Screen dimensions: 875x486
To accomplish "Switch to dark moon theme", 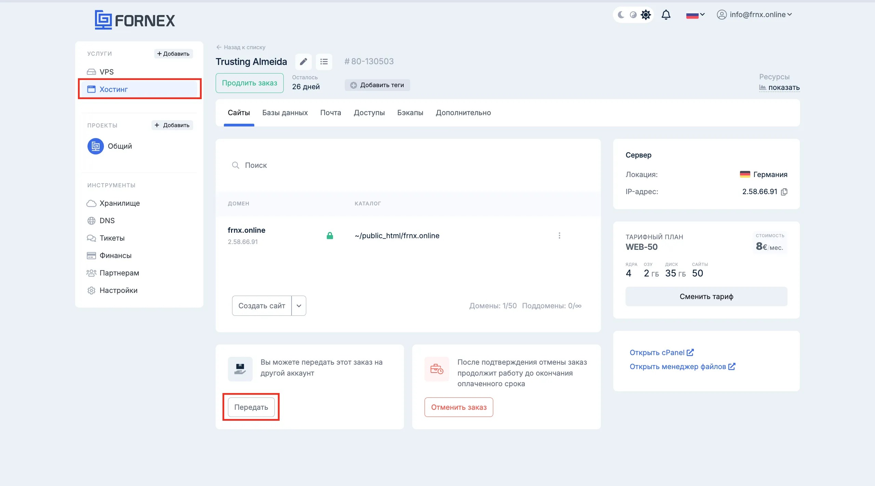I will 621,15.
